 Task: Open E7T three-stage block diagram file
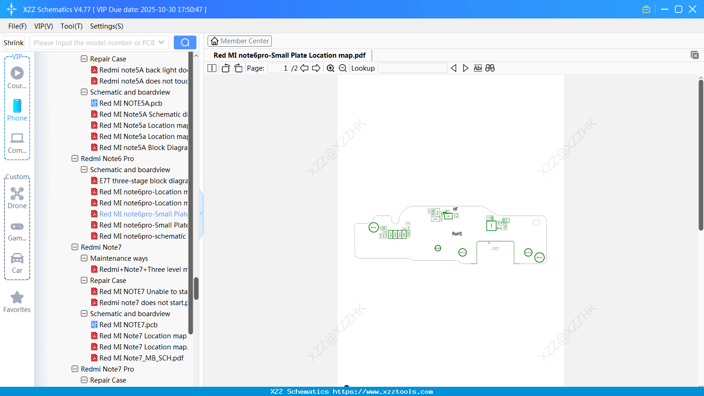click(x=139, y=181)
